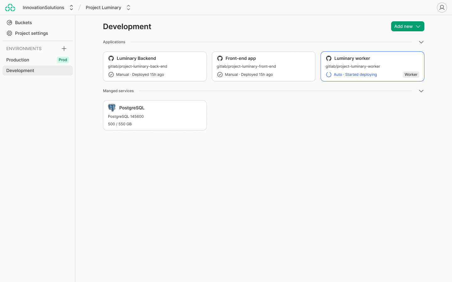Open the Front-end app application title
Screen dimensions: 452x282
coord(240,58)
